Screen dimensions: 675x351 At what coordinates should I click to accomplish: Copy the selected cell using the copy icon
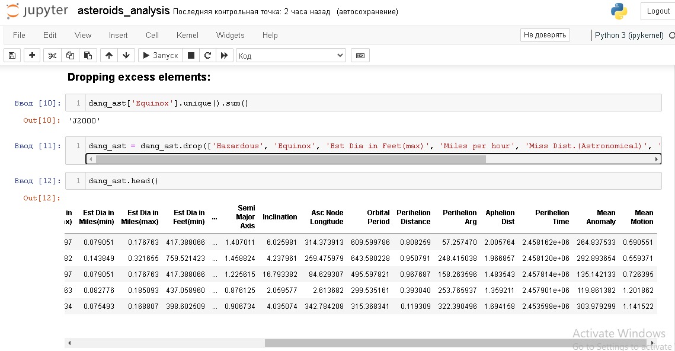[69, 55]
